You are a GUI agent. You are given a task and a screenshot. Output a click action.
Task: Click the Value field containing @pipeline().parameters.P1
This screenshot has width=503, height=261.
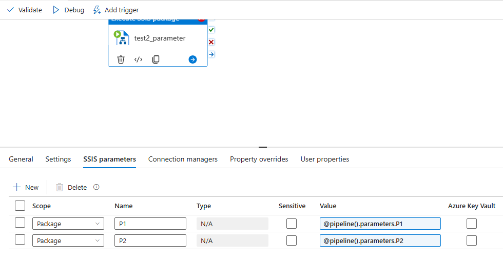(380, 224)
